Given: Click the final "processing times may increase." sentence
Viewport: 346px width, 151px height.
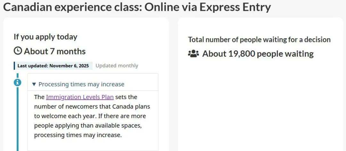Looking at the screenshot, I should click(x=78, y=135).
